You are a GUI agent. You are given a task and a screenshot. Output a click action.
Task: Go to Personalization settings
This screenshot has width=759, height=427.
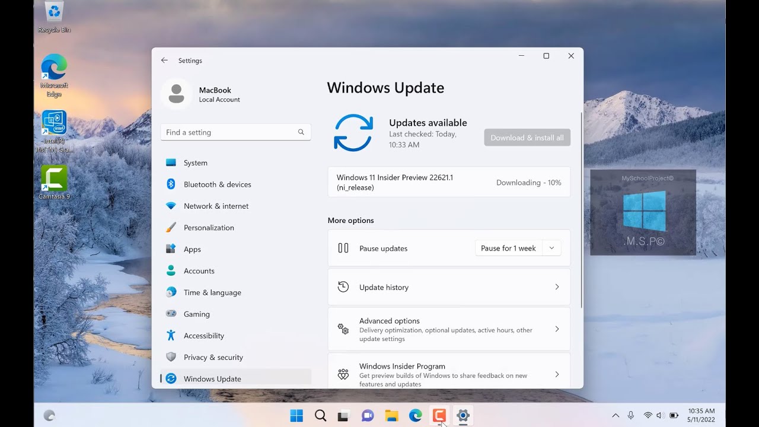click(235, 227)
